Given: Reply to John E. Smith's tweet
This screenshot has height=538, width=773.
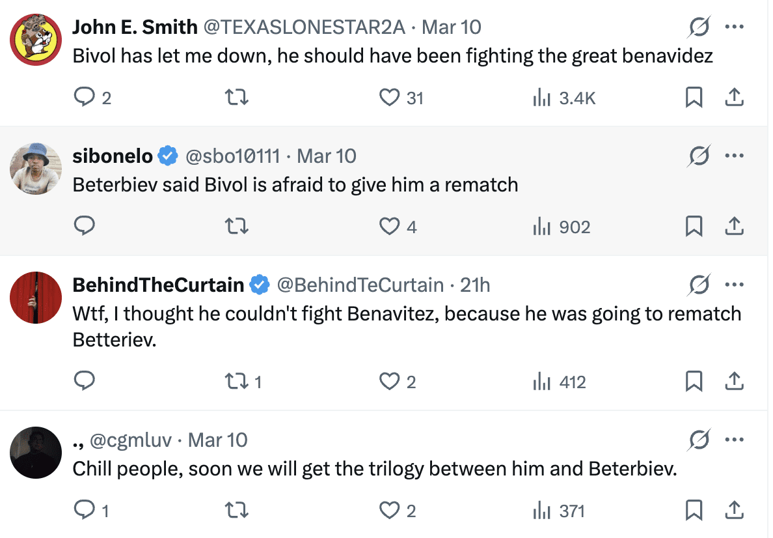Looking at the screenshot, I should tap(84, 98).
